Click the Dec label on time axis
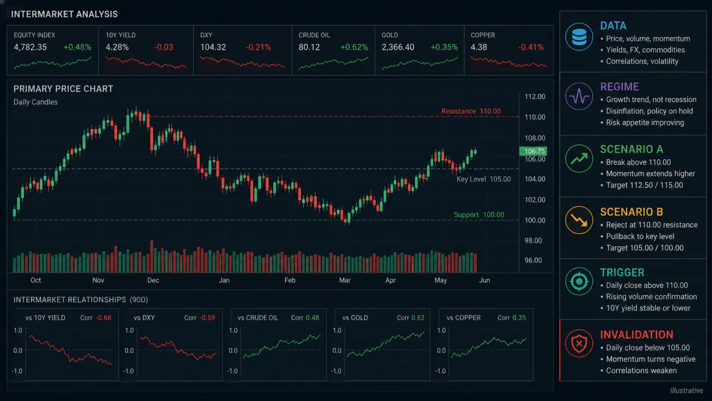 (153, 280)
